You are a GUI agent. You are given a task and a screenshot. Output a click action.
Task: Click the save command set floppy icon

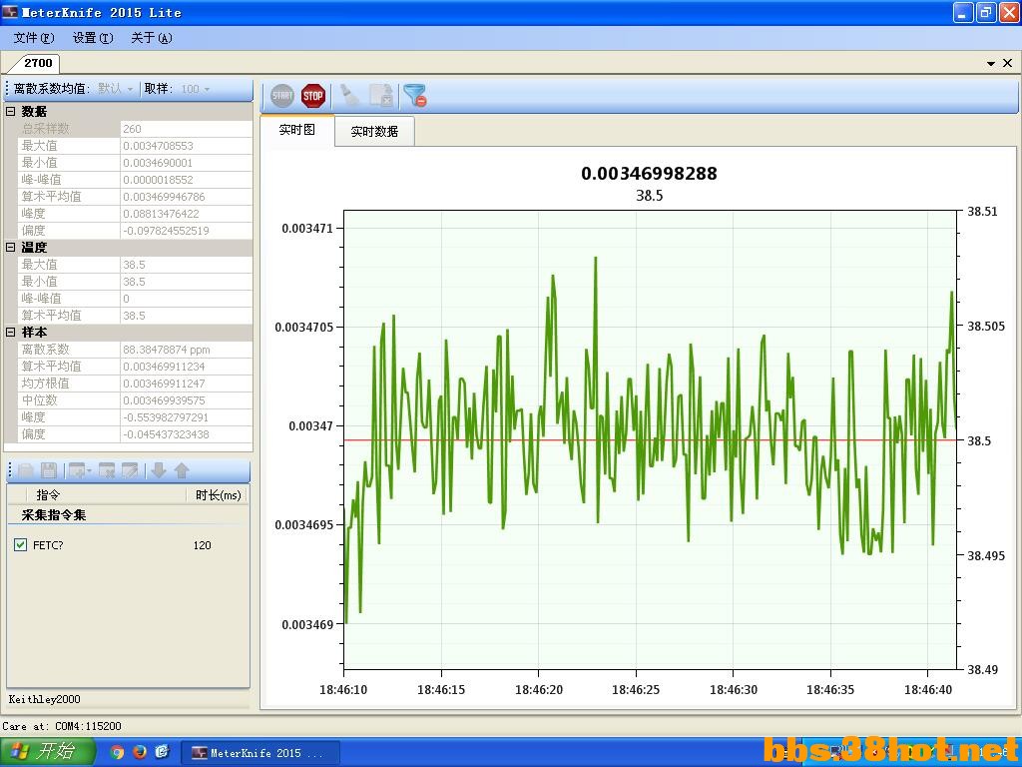[x=49, y=470]
